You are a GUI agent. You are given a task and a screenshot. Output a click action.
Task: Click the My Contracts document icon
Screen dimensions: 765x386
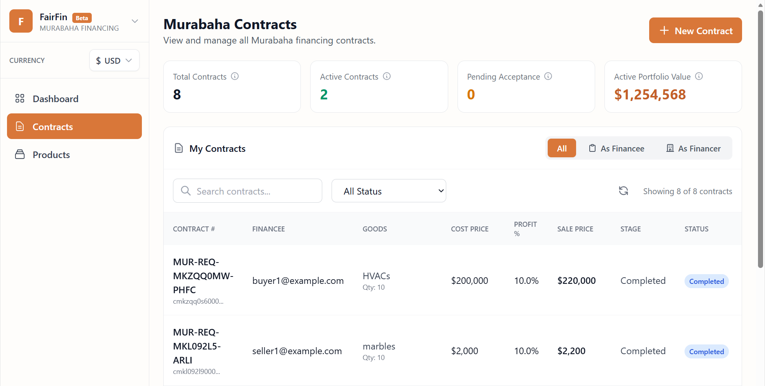pos(179,148)
